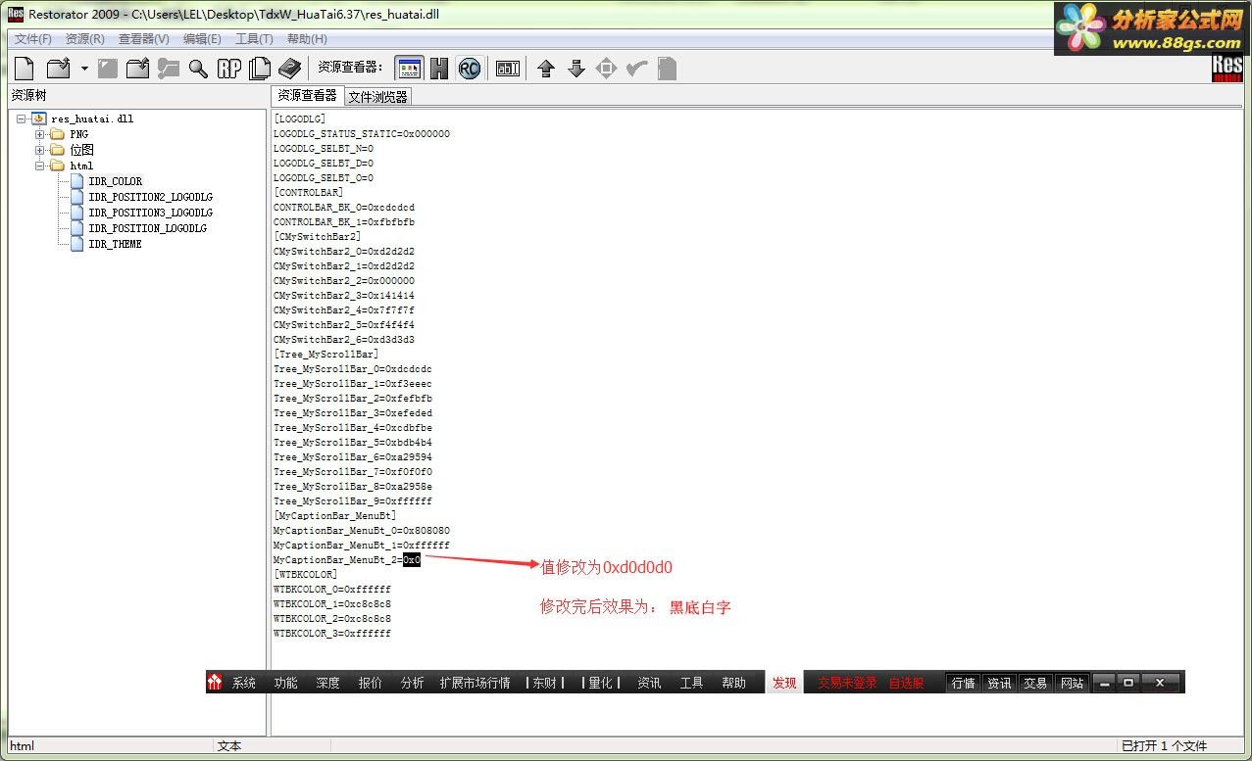Open the 工具(T) menu
Image resolution: width=1252 pixels, height=761 pixels.
tap(255, 39)
